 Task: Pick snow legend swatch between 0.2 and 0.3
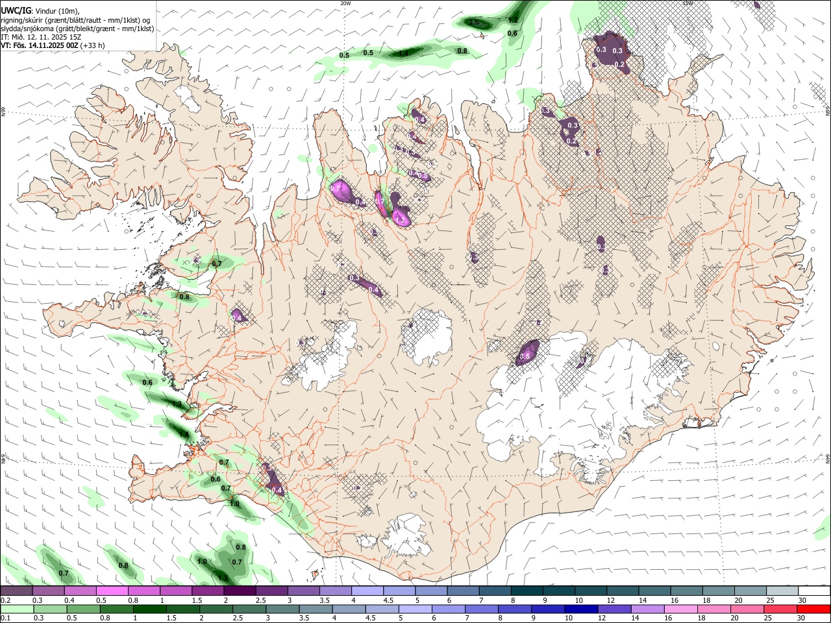[x=16, y=591]
